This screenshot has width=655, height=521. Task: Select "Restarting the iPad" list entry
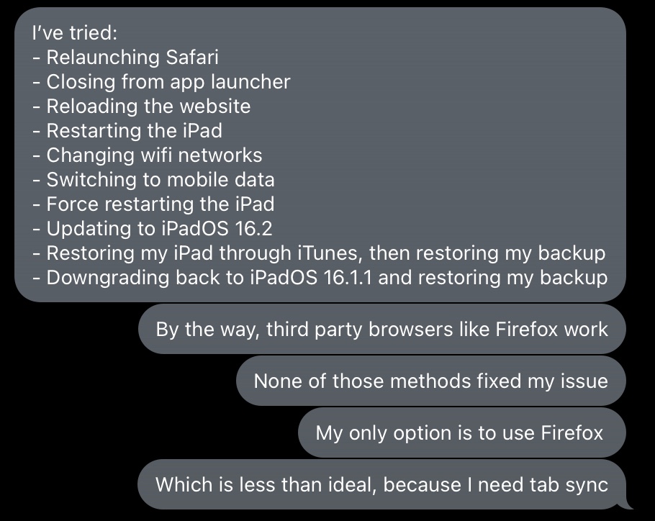(127, 131)
